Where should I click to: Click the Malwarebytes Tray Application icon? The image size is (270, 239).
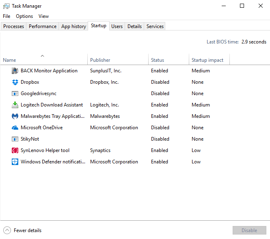[x=15, y=116]
